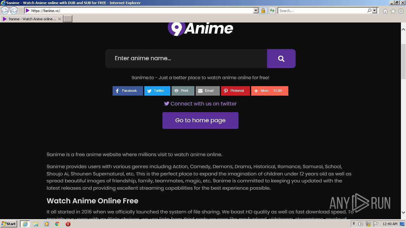This screenshot has width=406, height=228.
Task: Click the page scrollbar down arrow
Action: point(403,212)
